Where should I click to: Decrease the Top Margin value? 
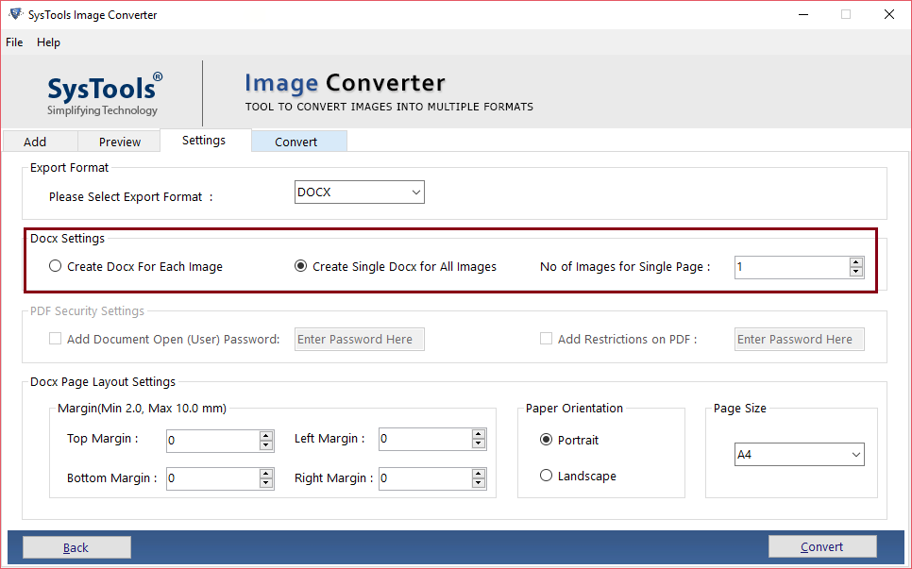coord(266,445)
